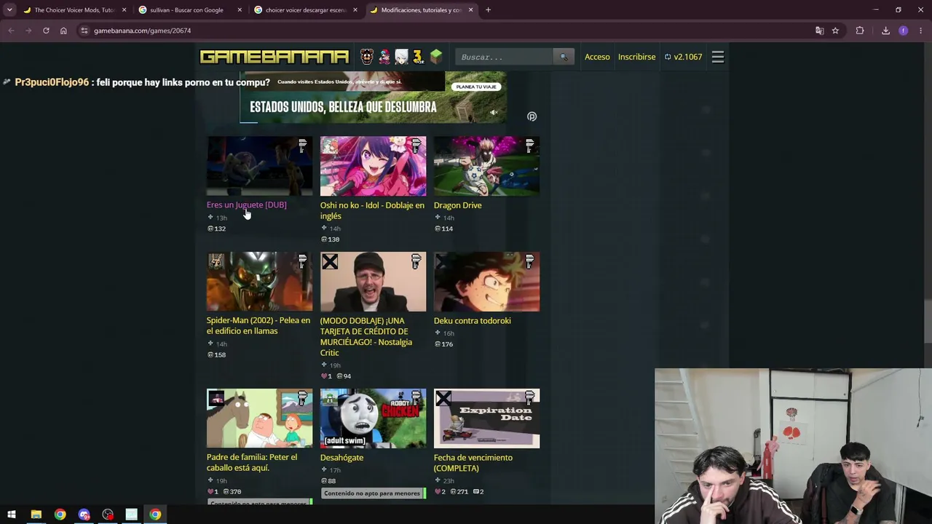Click wrench icon on Desahógate card
Image resolution: width=932 pixels, height=524 pixels.
point(416,398)
